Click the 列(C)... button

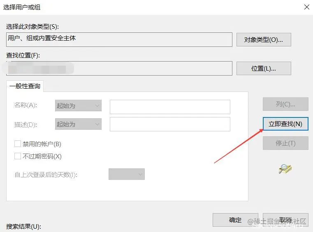click(285, 104)
